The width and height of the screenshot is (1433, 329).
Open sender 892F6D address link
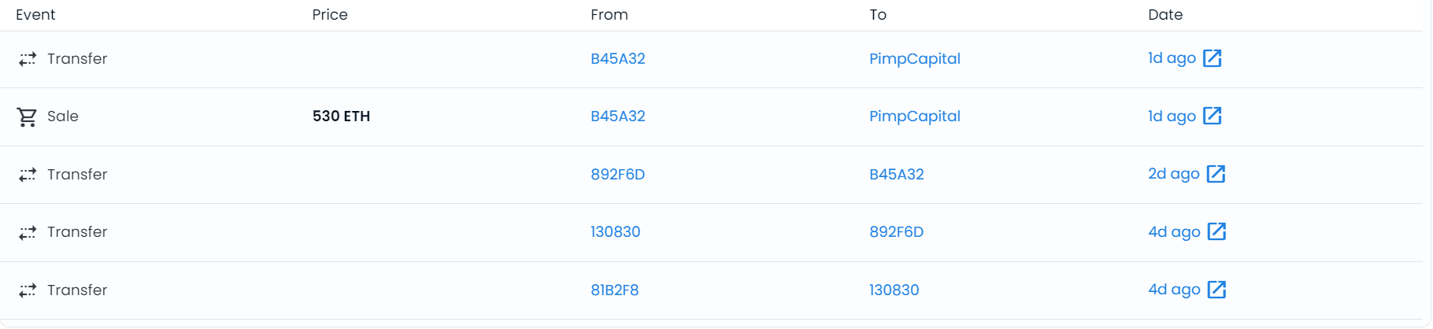pyautogui.click(x=618, y=175)
